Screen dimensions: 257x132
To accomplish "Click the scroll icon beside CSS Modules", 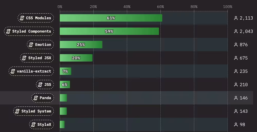I will (22, 18).
